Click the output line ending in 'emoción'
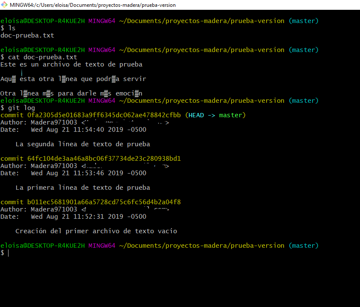Screen dimensions: 360x307 tap(71, 93)
